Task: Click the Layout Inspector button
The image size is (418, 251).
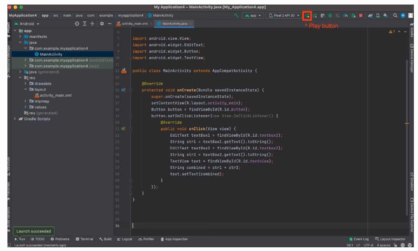Action: tap(391, 239)
